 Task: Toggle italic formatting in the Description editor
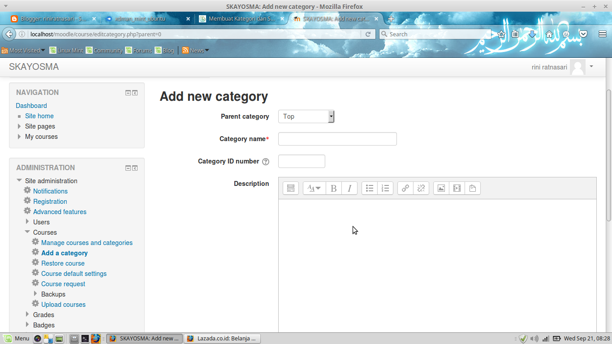(x=349, y=188)
